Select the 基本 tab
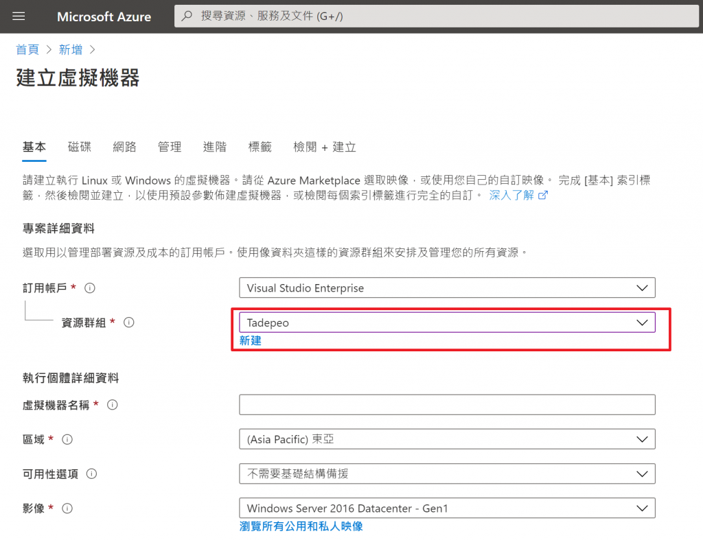Image resolution: width=703 pixels, height=540 pixels. coord(34,147)
